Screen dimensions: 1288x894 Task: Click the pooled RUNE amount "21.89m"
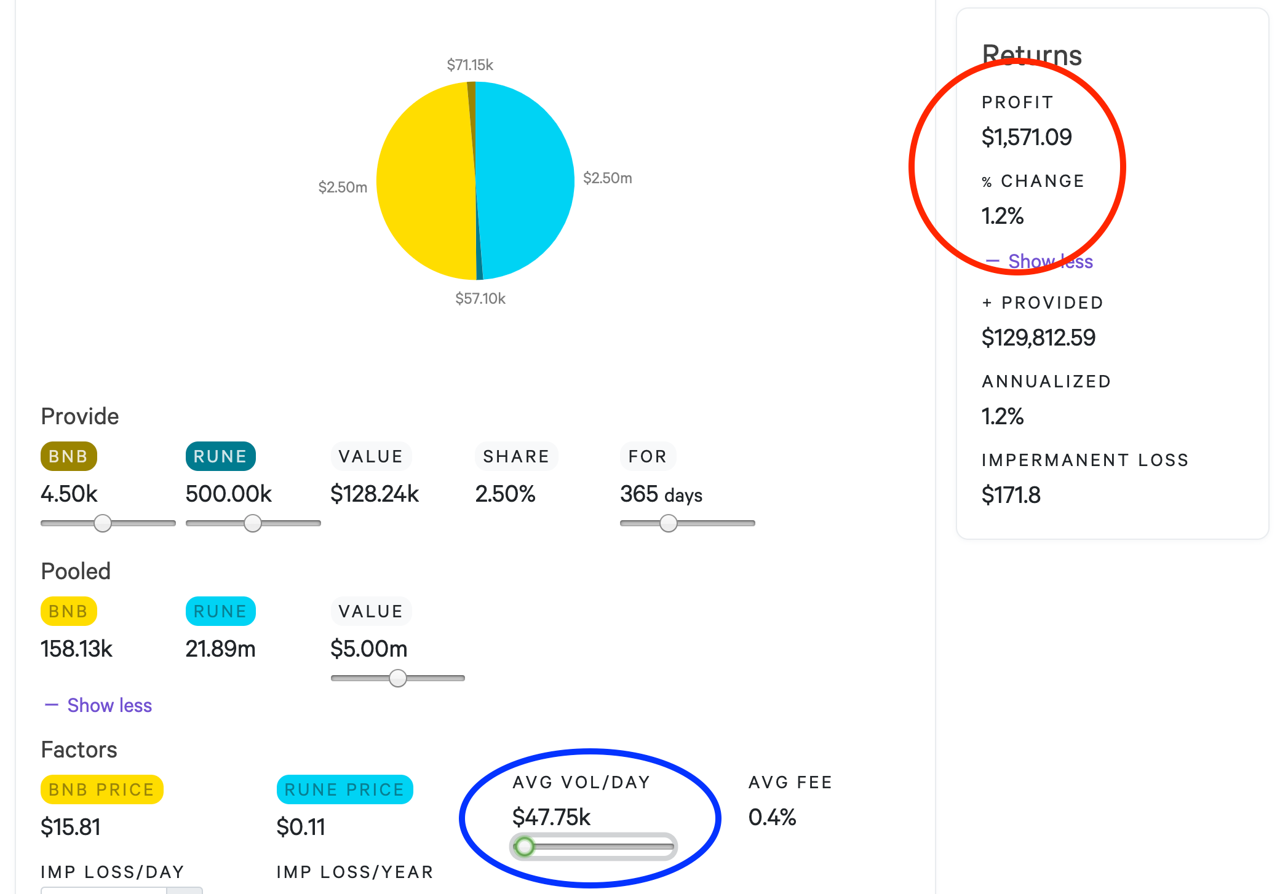[x=220, y=649]
